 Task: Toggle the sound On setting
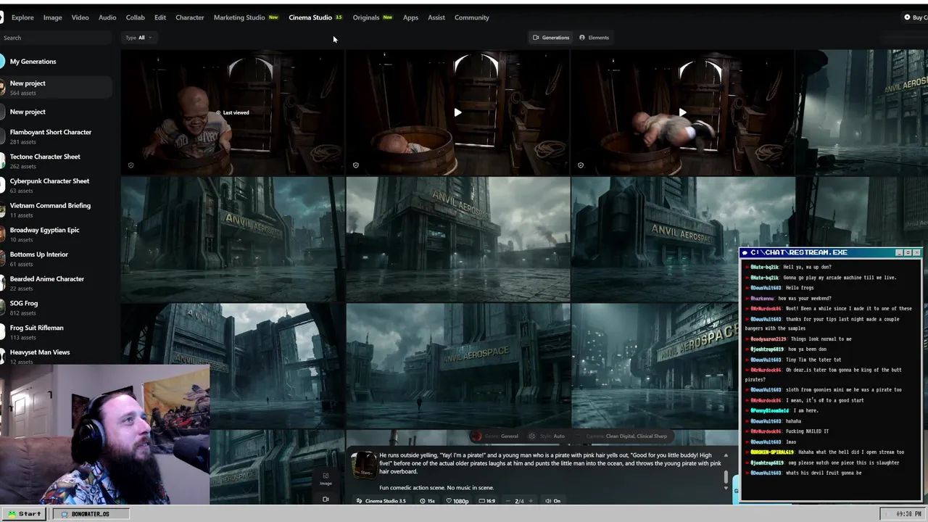[552, 501]
